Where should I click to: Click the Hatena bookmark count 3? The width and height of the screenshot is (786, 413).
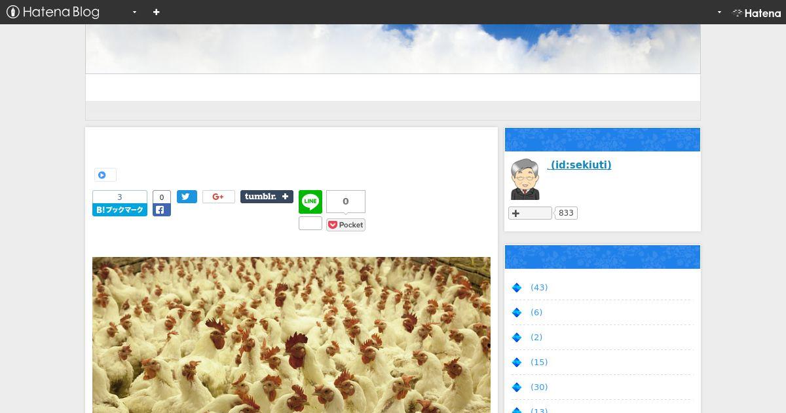[x=120, y=197]
